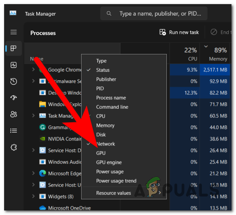Screen dimensions: 236x215
Task: Expand the Task Manager process group
Action: tap(33, 116)
